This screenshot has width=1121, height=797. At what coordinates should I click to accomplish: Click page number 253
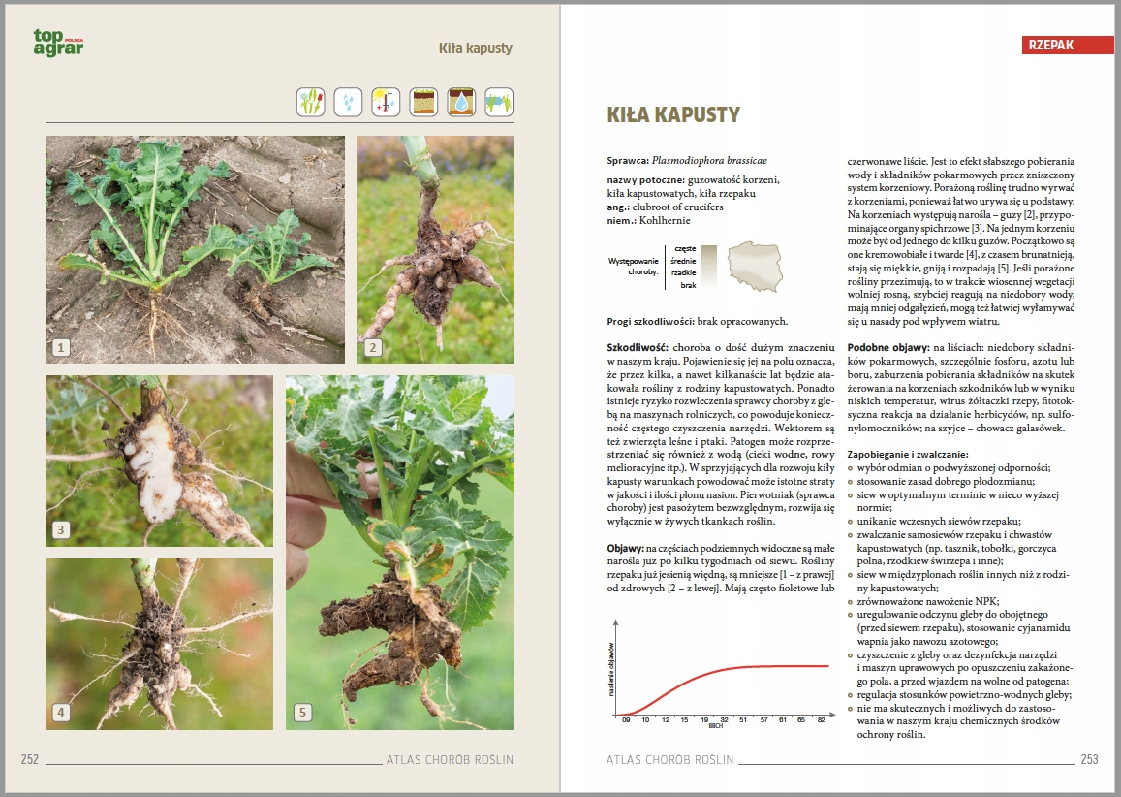[1090, 759]
